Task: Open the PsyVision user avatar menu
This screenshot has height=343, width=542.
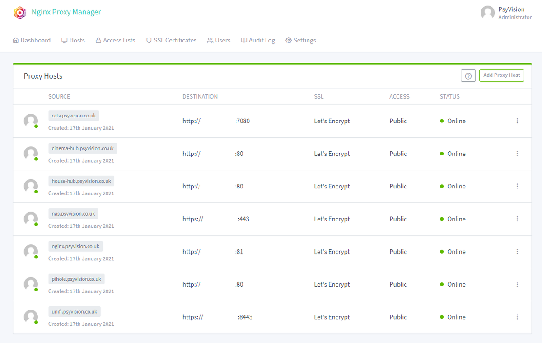Action: click(x=488, y=13)
